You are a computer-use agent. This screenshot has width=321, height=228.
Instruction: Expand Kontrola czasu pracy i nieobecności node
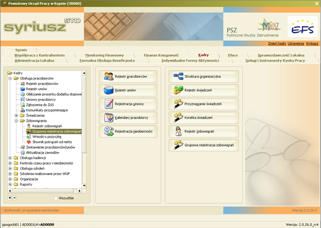pyautogui.click(x=10, y=163)
